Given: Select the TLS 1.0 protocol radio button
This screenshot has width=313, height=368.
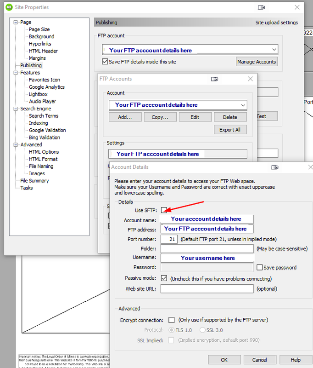Looking at the screenshot, I should (172, 330).
